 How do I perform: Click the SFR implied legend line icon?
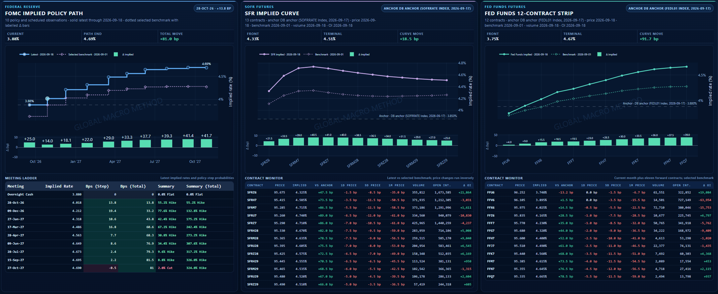[264, 54]
